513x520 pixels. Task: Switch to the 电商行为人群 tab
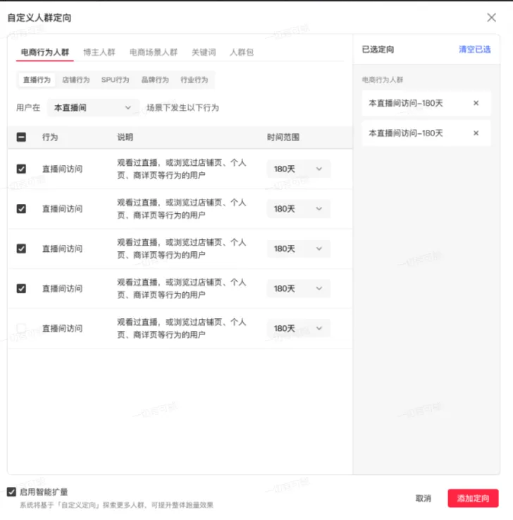44,52
